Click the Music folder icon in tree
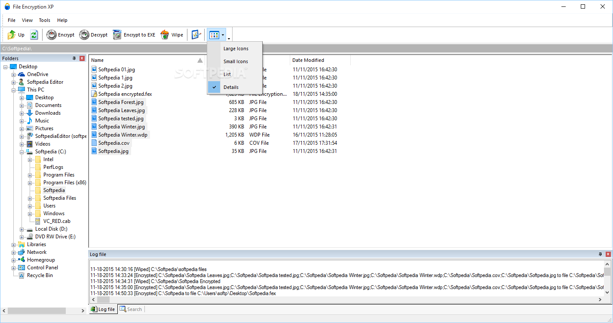This screenshot has height=323, width=613. pyautogui.click(x=30, y=121)
